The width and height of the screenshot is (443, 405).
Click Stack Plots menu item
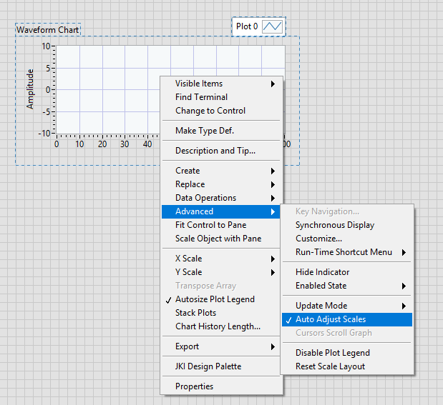pyautogui.click(x=195, y=313)
